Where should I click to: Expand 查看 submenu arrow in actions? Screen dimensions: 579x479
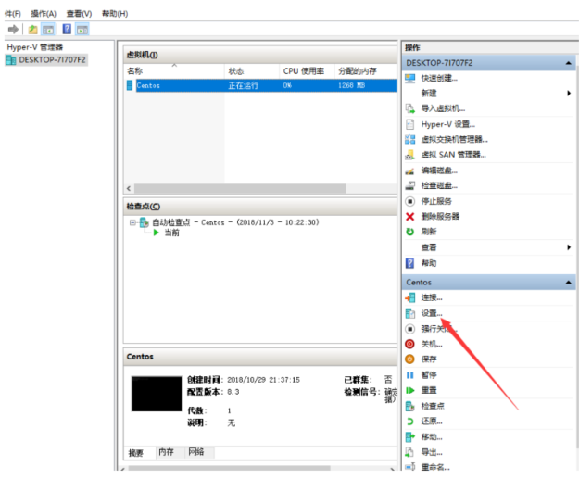(x=569, y=247)
